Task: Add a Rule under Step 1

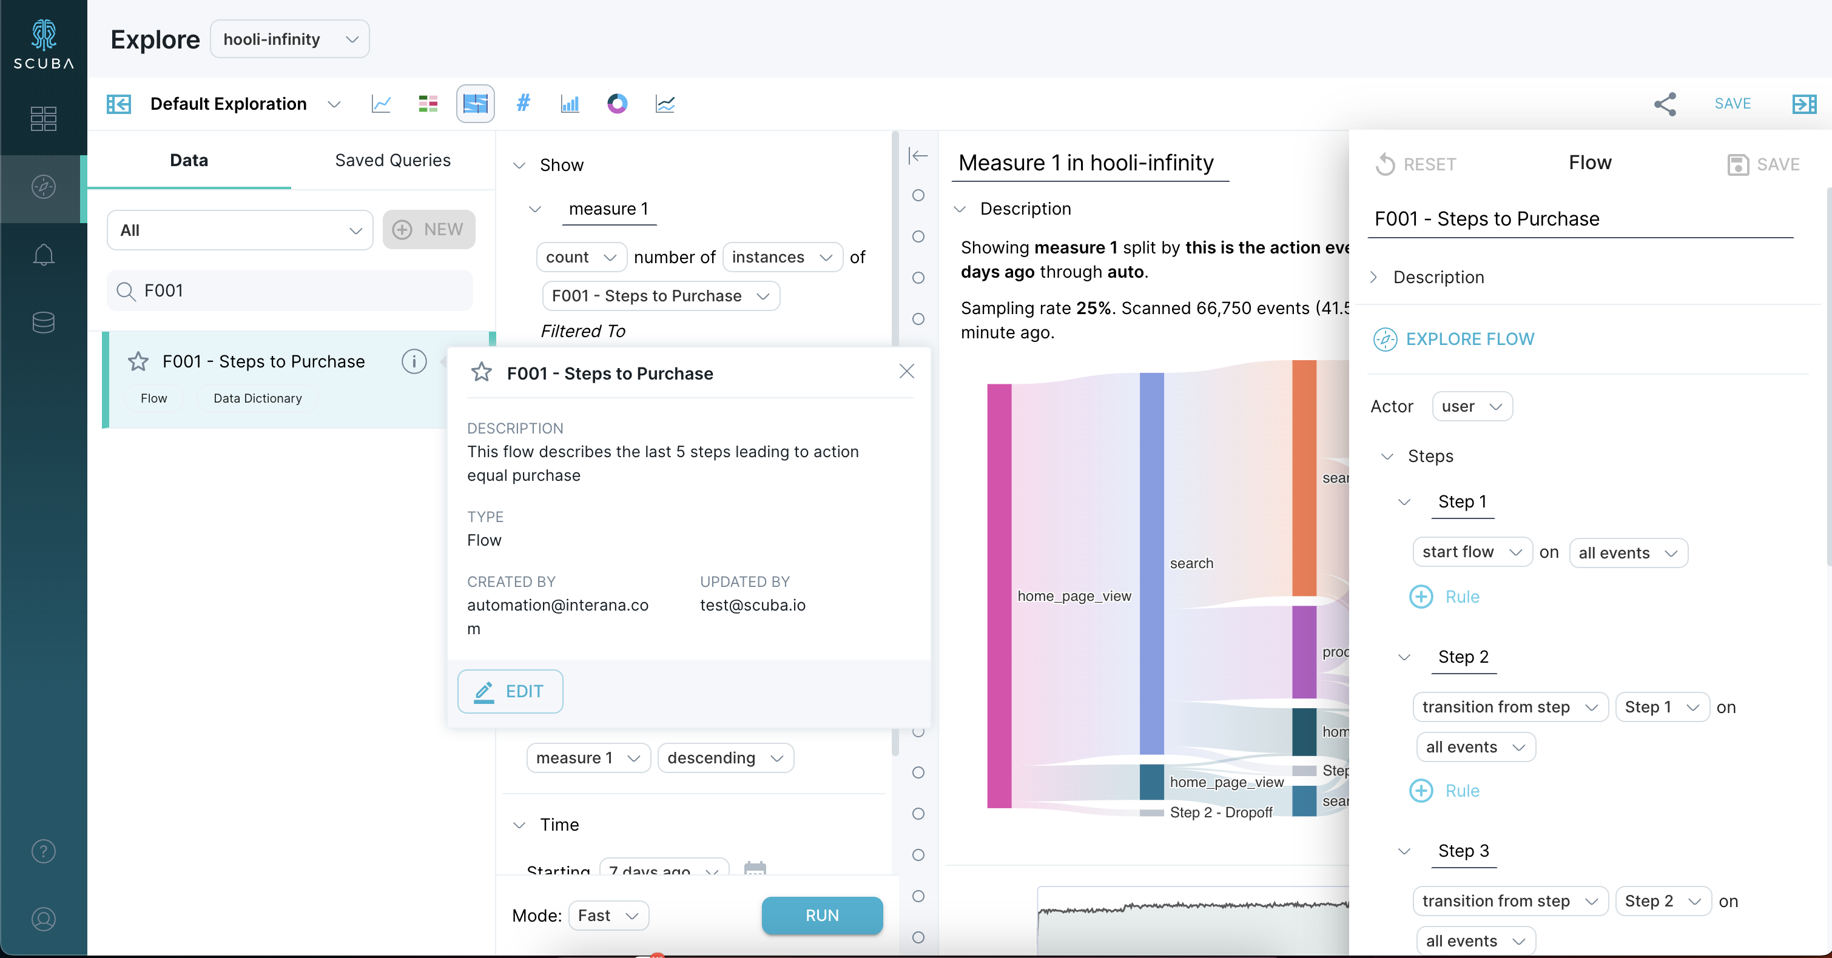Action: pyautogui.click(x=1444, y=597)
